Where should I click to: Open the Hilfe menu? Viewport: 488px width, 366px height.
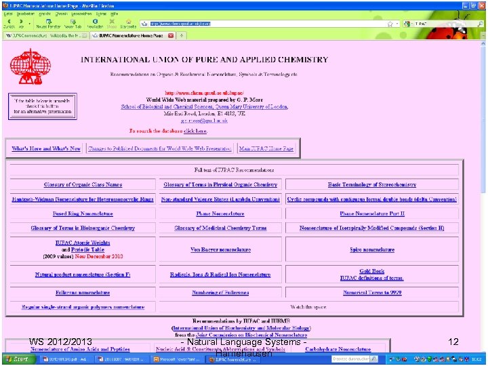[x=115, y=14]
